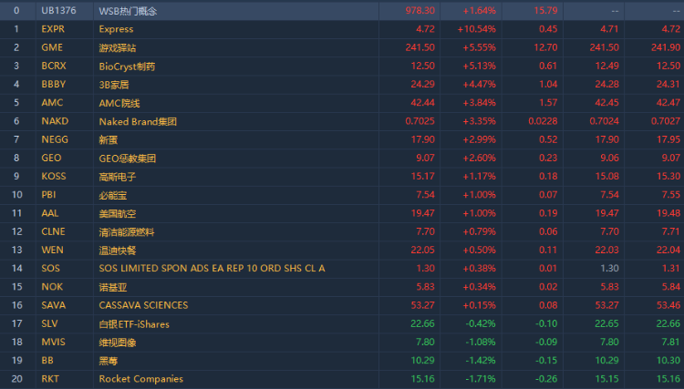684x389 pixels.
Task: Select the 新蛋 stock name
Action: tap(109, 139)
